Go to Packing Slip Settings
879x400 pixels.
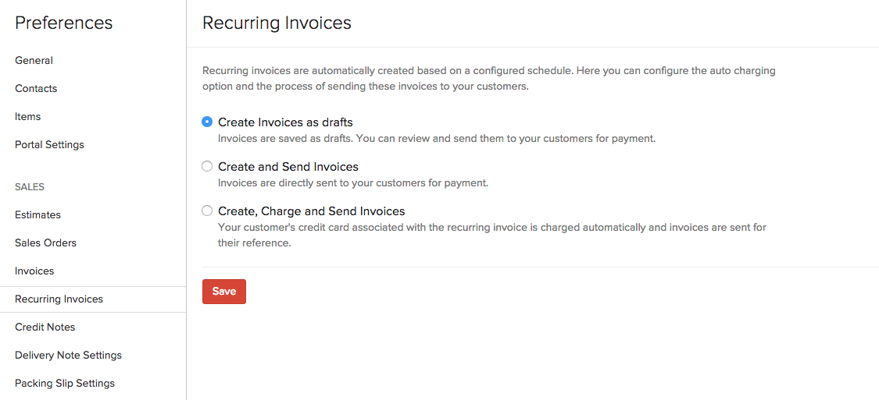pos(65,383)
